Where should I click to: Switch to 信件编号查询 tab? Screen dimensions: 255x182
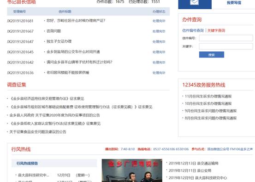[x=193, y=30]
